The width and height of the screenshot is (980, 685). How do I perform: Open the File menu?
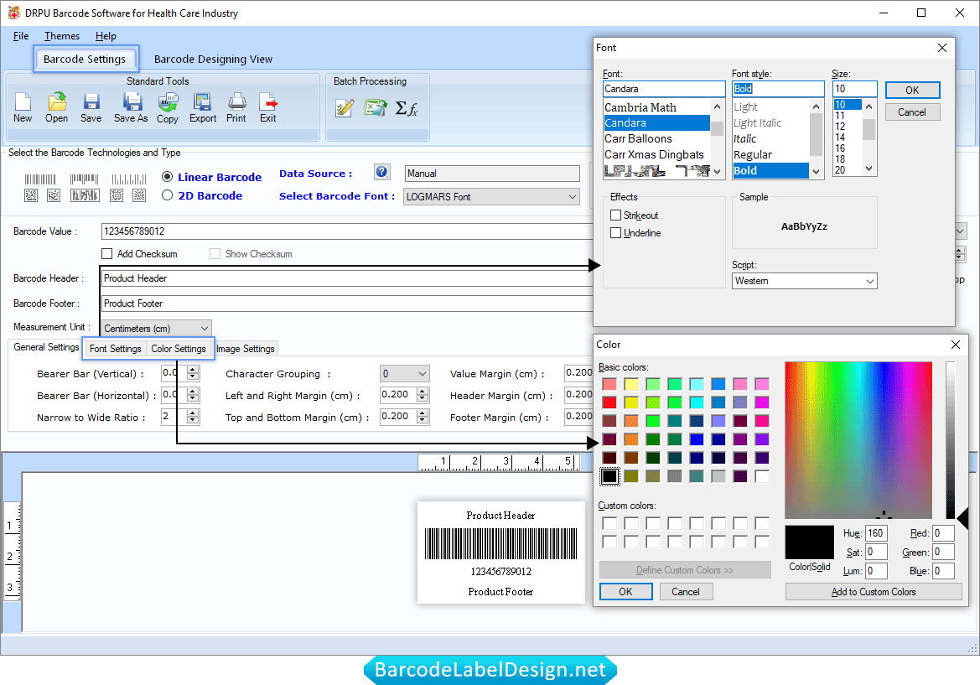(21, 36)
